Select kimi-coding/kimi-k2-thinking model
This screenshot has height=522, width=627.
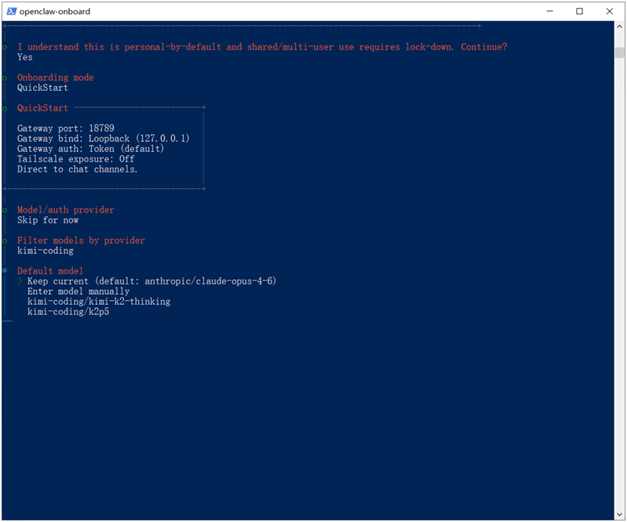pyautogui.click(x=99, y=302)
